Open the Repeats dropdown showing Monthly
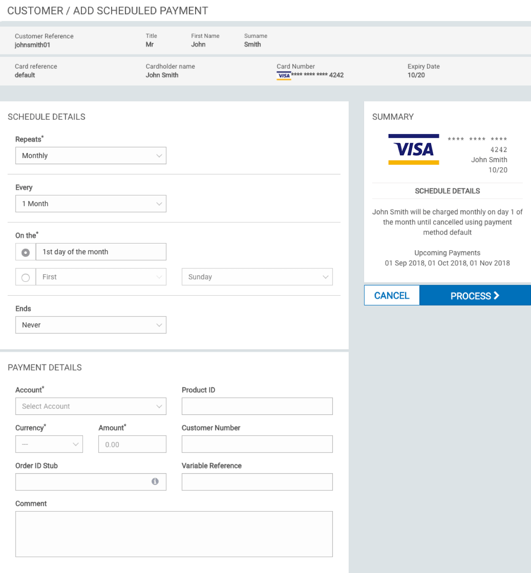 [x=91, y=155]
